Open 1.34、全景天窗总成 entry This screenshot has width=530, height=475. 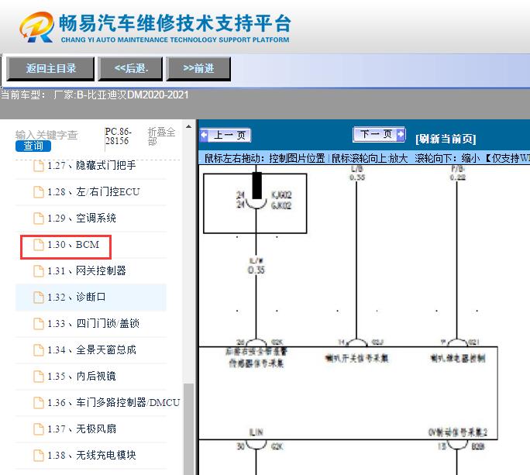pos(91,350)
